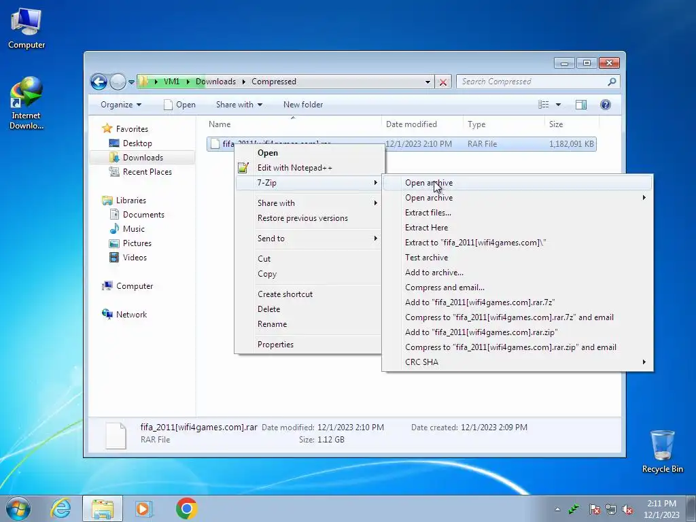Screen dimensions: 696x522
Task: Click the Action Center flag tray icon
Action: 595,509
